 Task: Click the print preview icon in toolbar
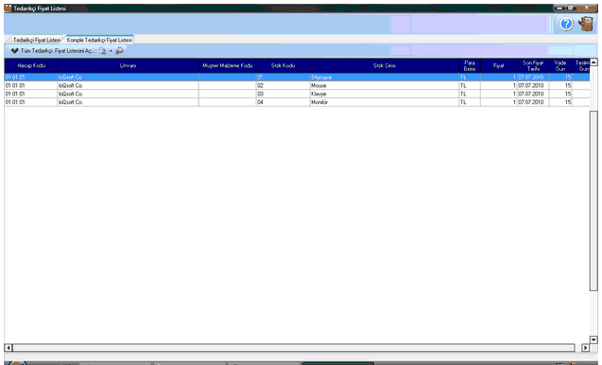point(102,51)
